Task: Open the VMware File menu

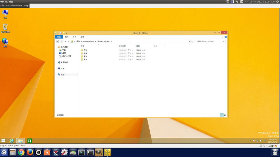Action: [x=2, y=5]
